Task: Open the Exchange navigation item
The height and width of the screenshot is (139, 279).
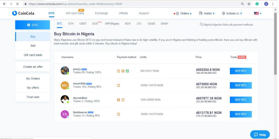Action: coord(101,13)
